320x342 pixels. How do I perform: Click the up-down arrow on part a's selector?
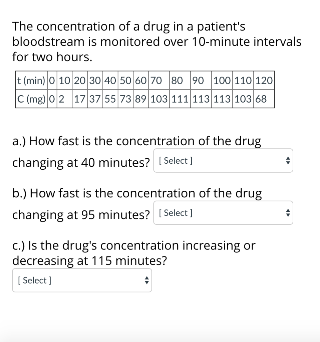[287, 161]
